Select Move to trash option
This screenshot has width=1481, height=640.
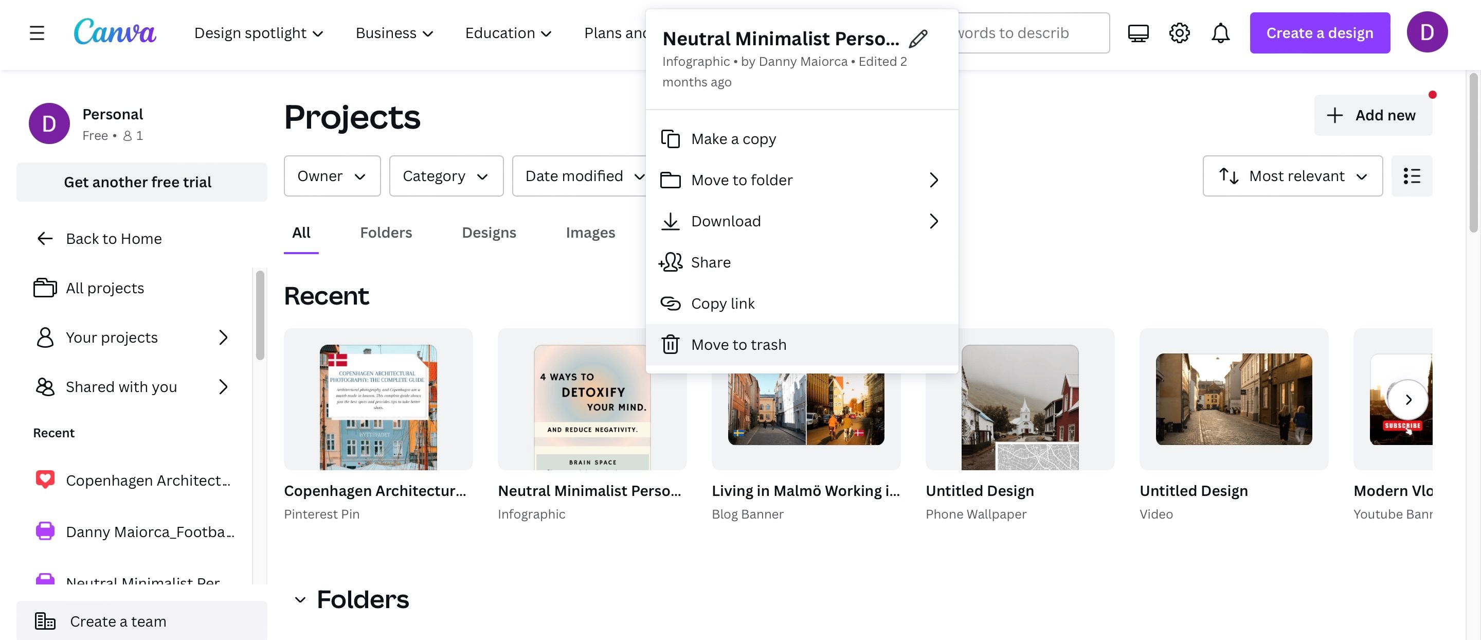click(x=738, y=345)
